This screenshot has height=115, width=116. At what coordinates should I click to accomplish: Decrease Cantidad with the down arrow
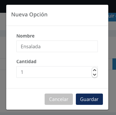(95, 74)
